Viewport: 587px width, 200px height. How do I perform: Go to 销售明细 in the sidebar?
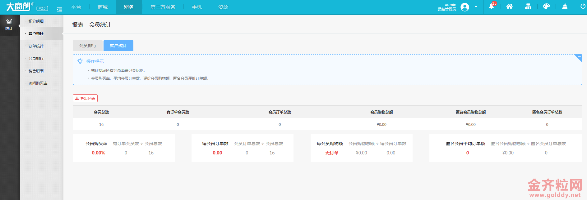36,71
